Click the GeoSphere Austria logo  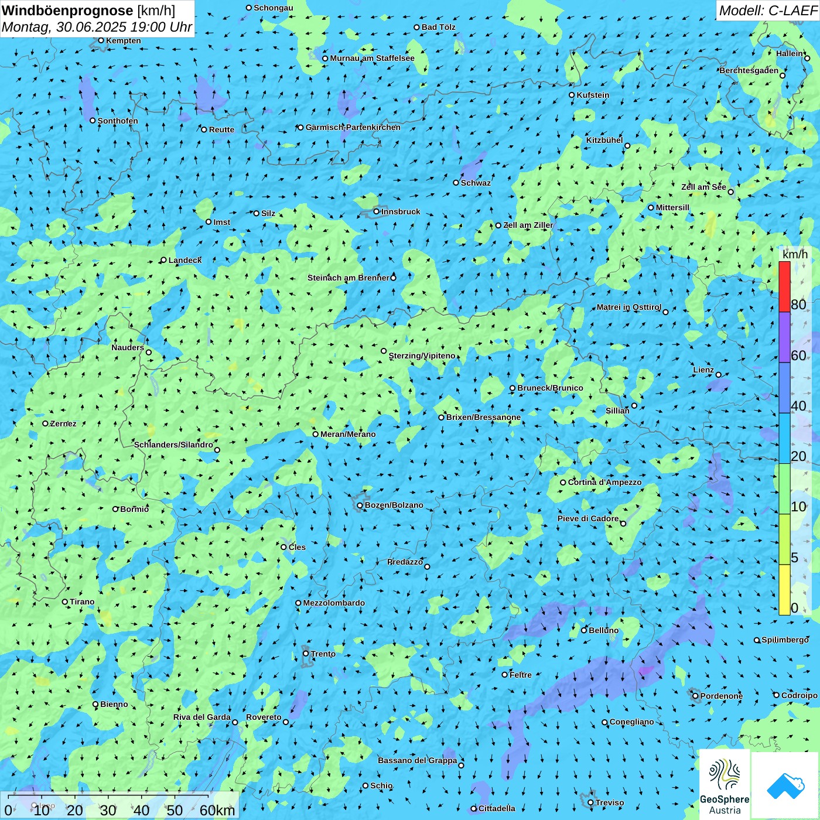(x=725, y=785)
